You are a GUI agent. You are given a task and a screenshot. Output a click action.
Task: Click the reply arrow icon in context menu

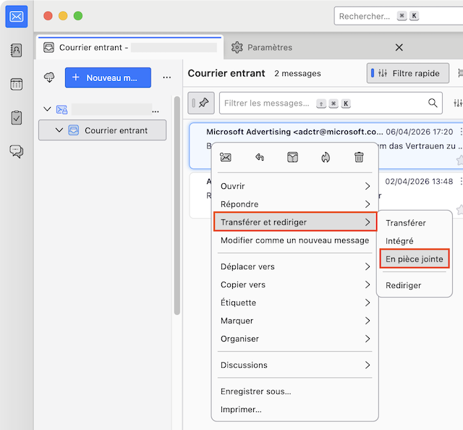coord(260,157)
